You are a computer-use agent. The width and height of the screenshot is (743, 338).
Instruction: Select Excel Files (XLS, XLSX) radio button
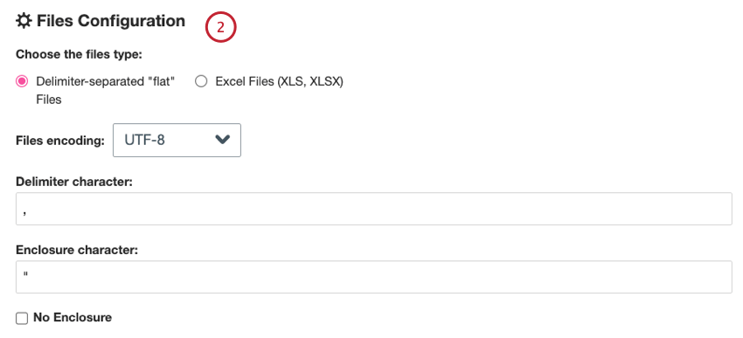(x=201, y=82)
